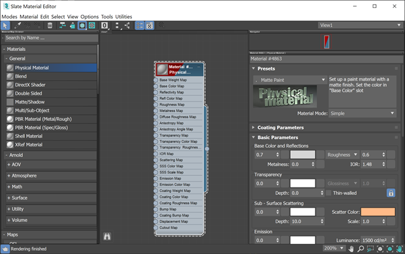405x254 pixels.
Task: Select the Multi/Sub-Object material entry
Action: (x=51, y=110)
